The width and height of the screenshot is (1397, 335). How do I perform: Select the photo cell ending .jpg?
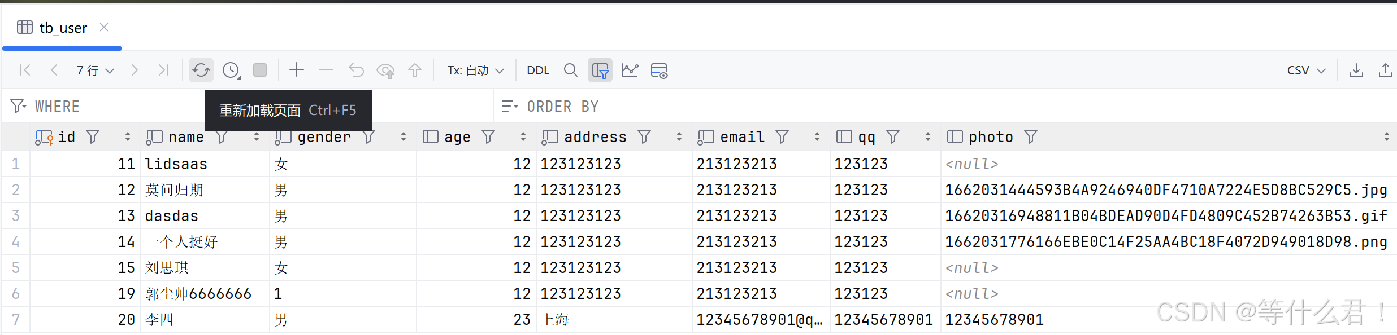(1169, 189)
